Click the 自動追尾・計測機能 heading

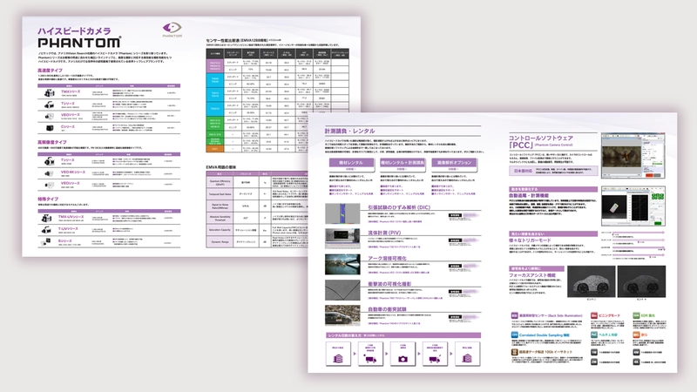529,195
